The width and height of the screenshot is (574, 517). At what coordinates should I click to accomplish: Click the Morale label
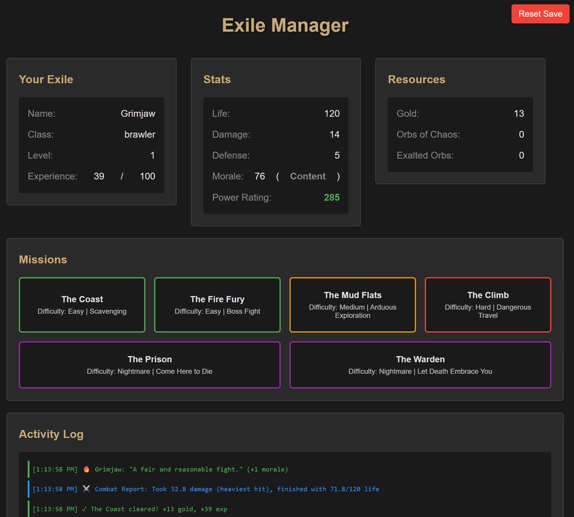[x=228, y=176]
